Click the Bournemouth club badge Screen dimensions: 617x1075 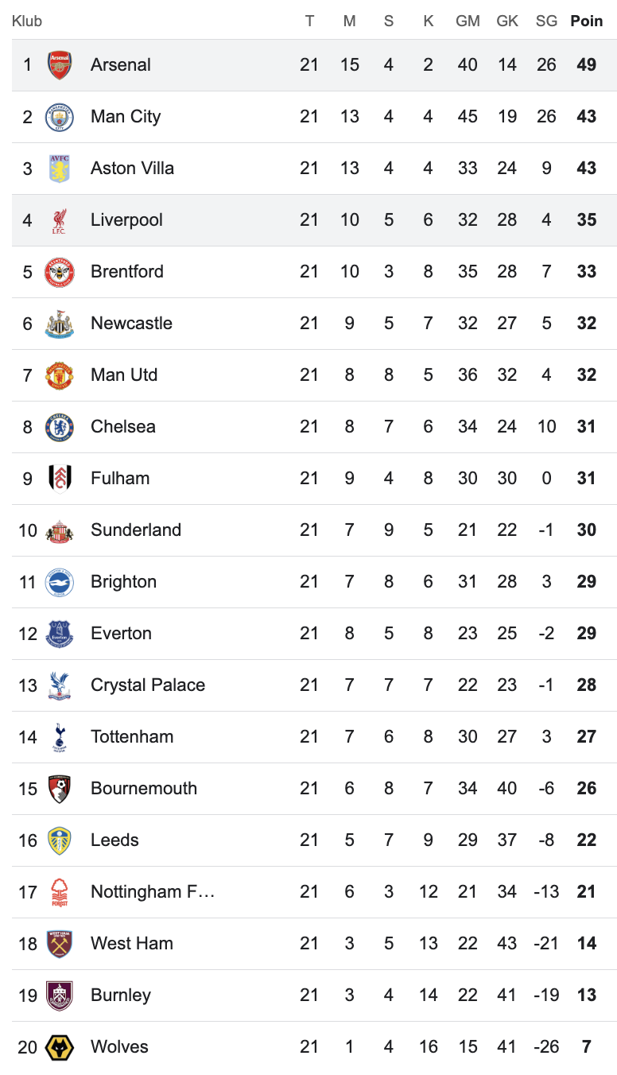pos(60,789)
